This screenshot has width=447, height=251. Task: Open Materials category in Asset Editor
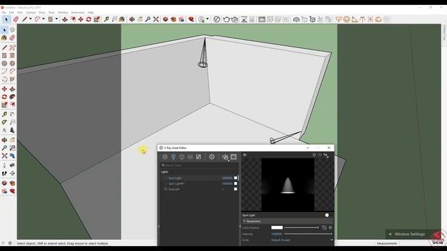click(165, 157)
